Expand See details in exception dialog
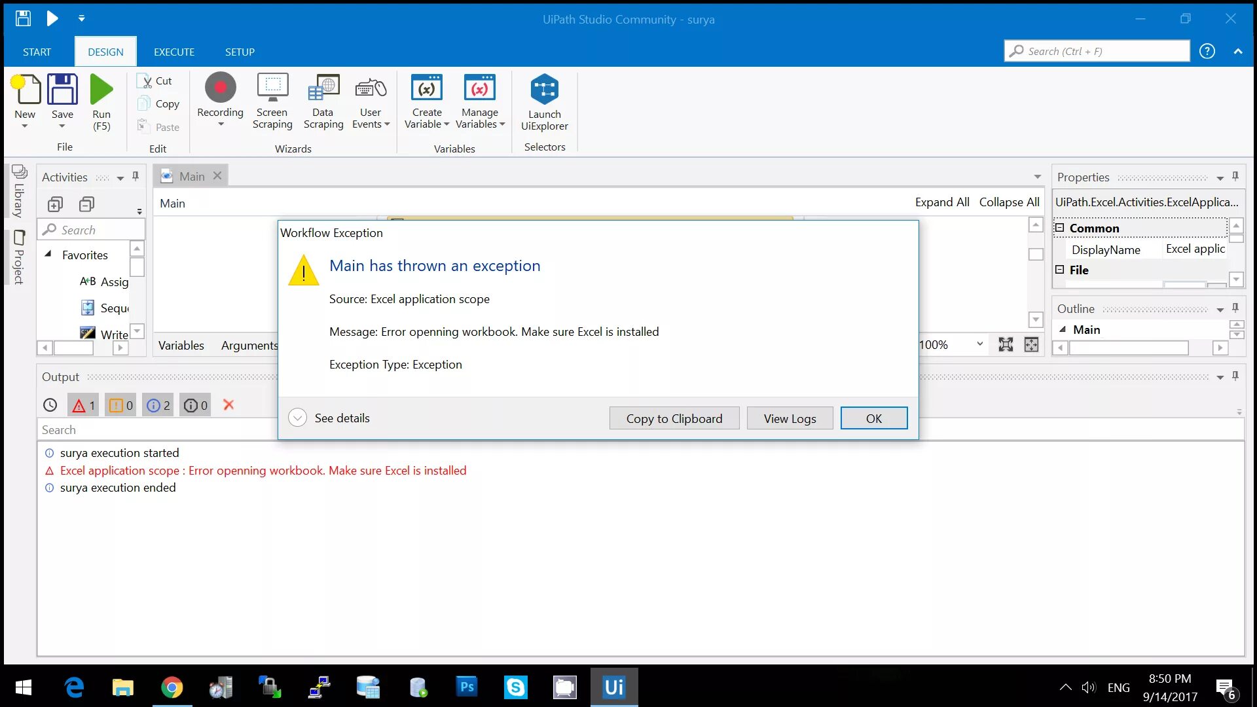1257x707 pixels. [298, 418]
